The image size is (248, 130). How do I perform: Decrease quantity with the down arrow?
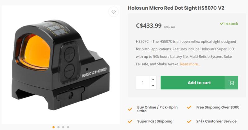[x=153, y=86]
